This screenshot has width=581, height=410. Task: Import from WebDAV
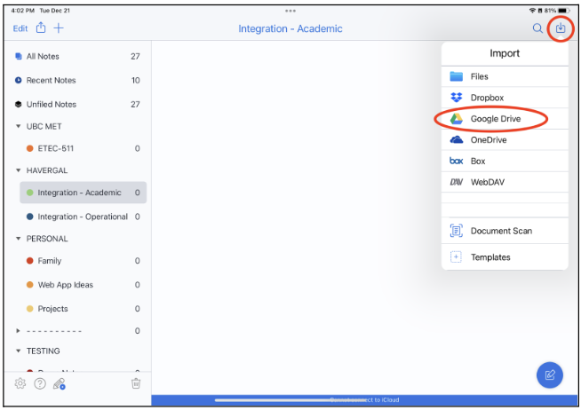click(x=505, y=182)
